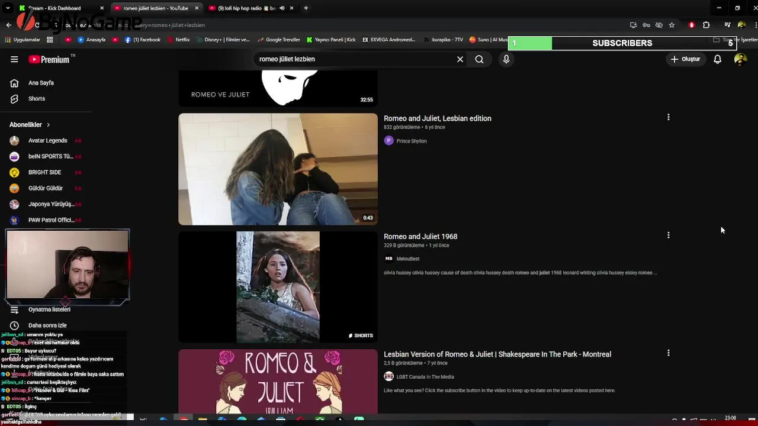Screen dimensions: 758x426
Task: Open the install app icon in address bar
Action: (x=634, y=25)
